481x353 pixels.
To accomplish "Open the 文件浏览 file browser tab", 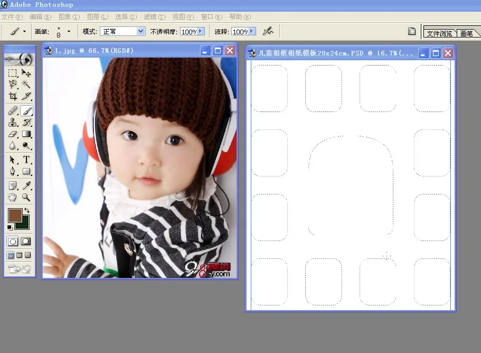I will click(x=439, y=33).
